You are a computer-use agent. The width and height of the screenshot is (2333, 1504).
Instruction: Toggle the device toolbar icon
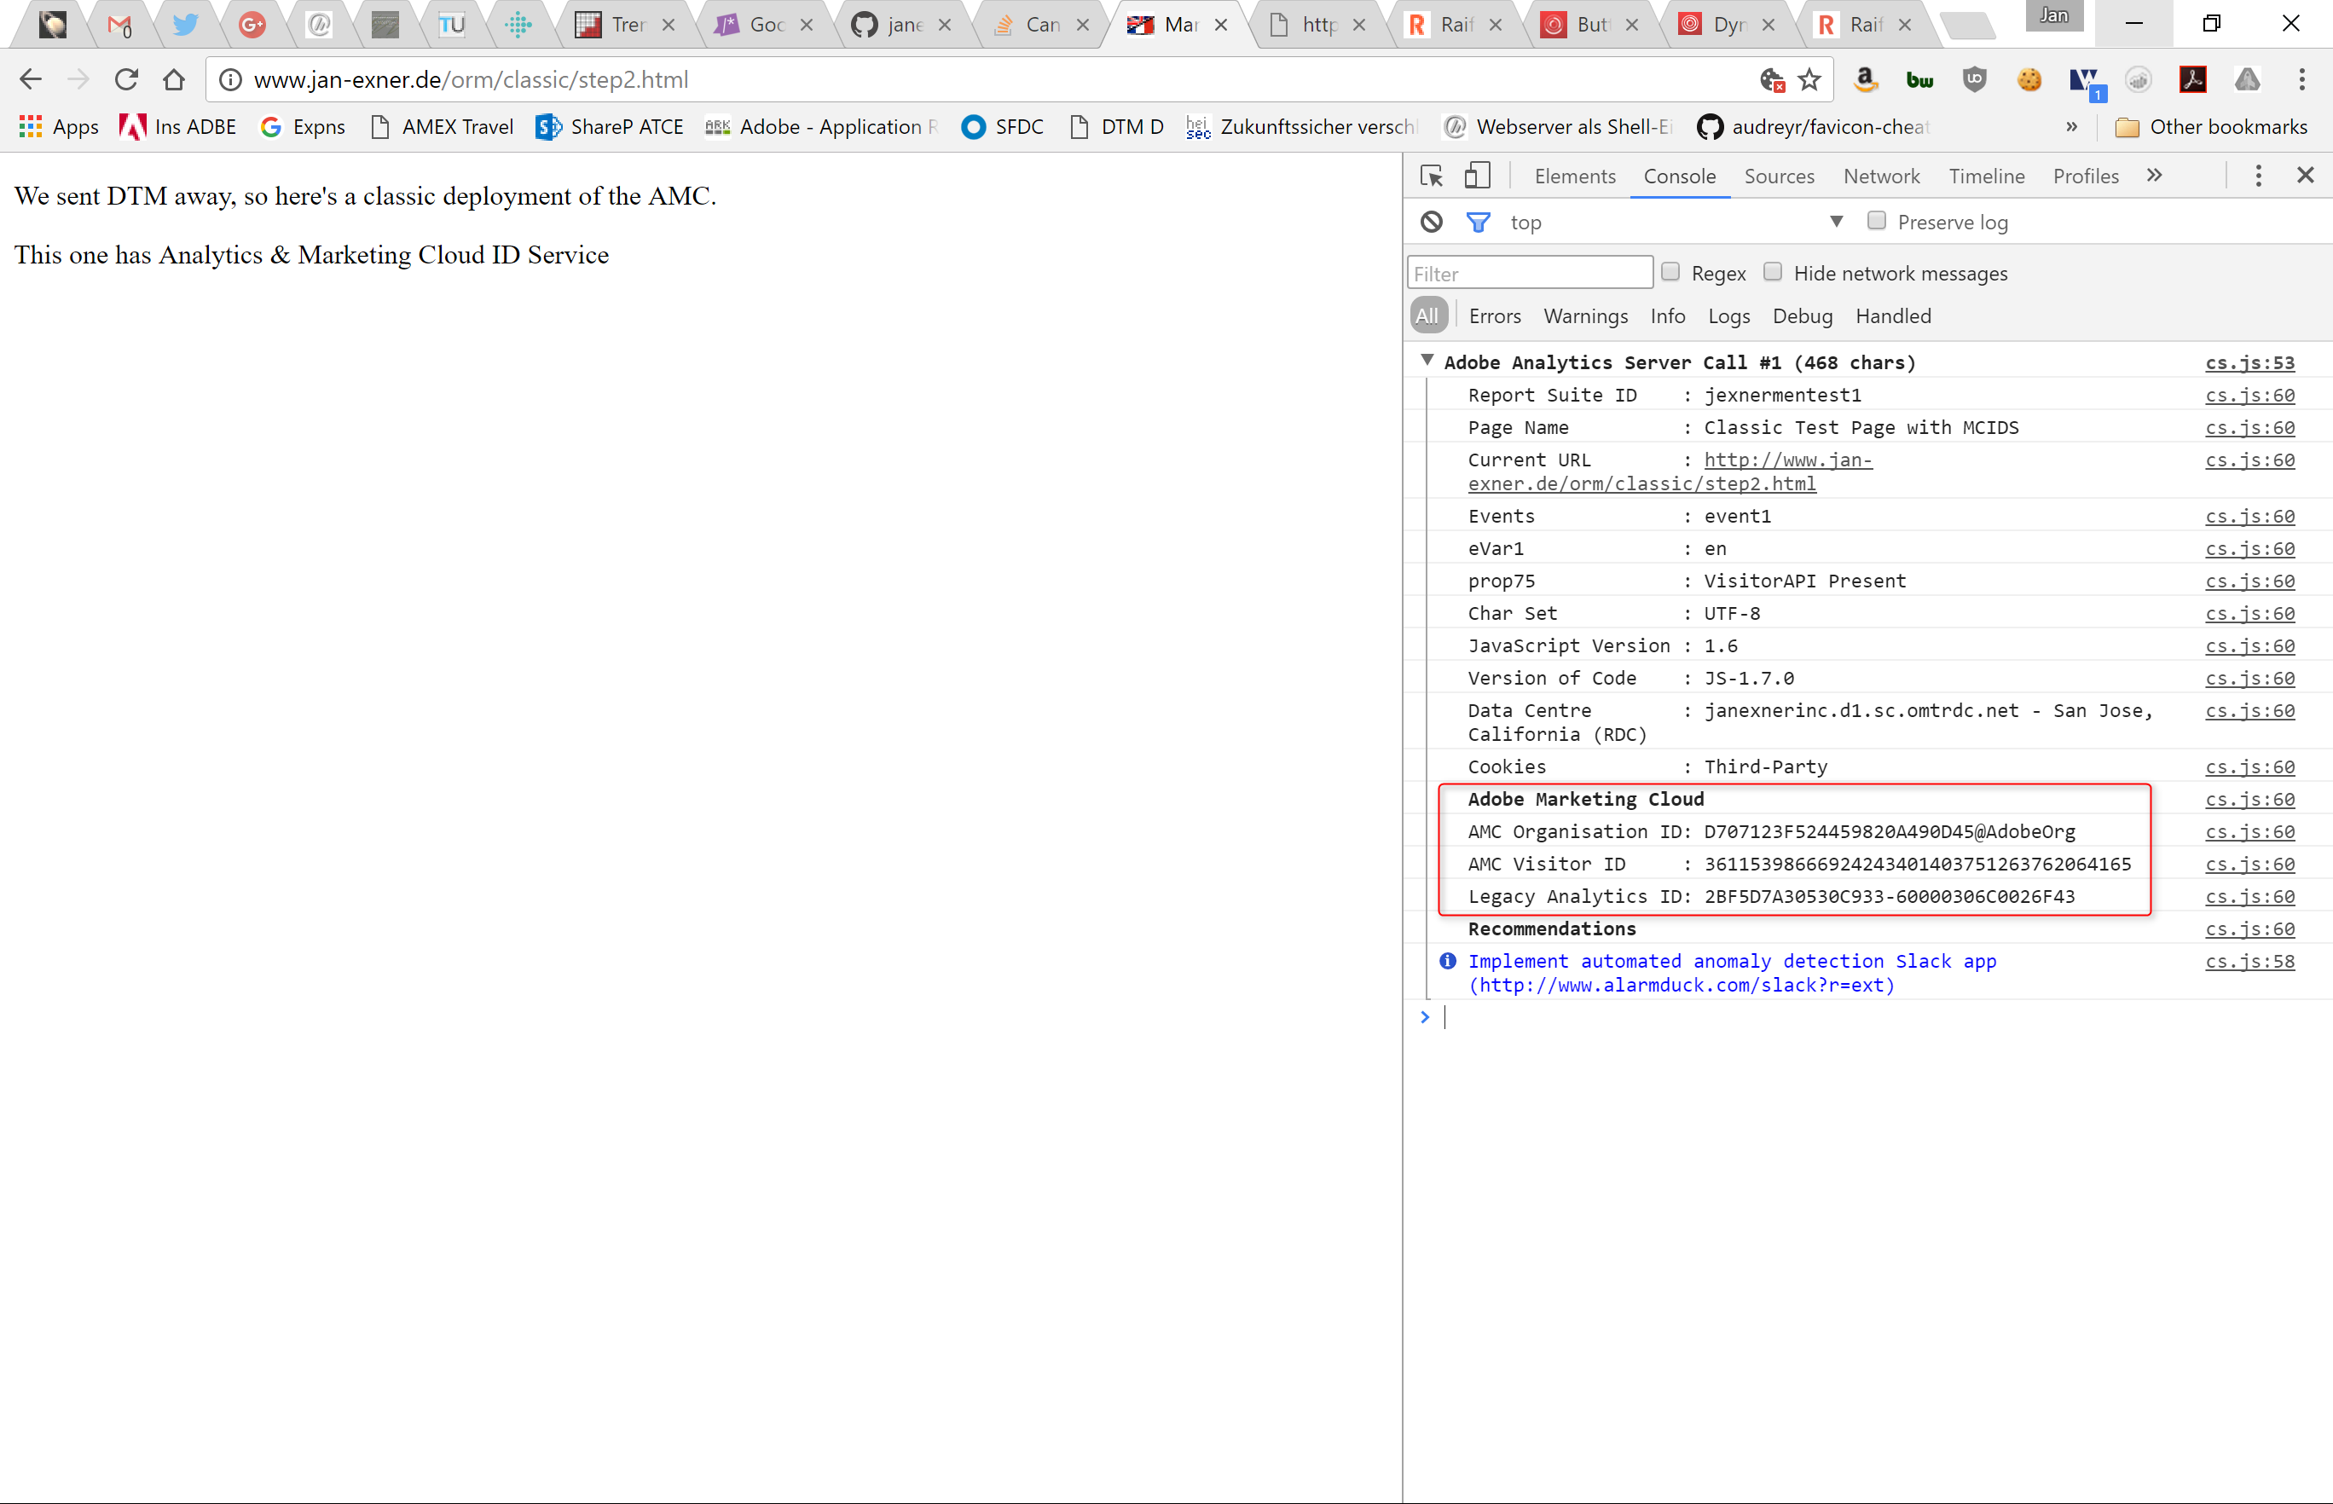[1477, 176]
